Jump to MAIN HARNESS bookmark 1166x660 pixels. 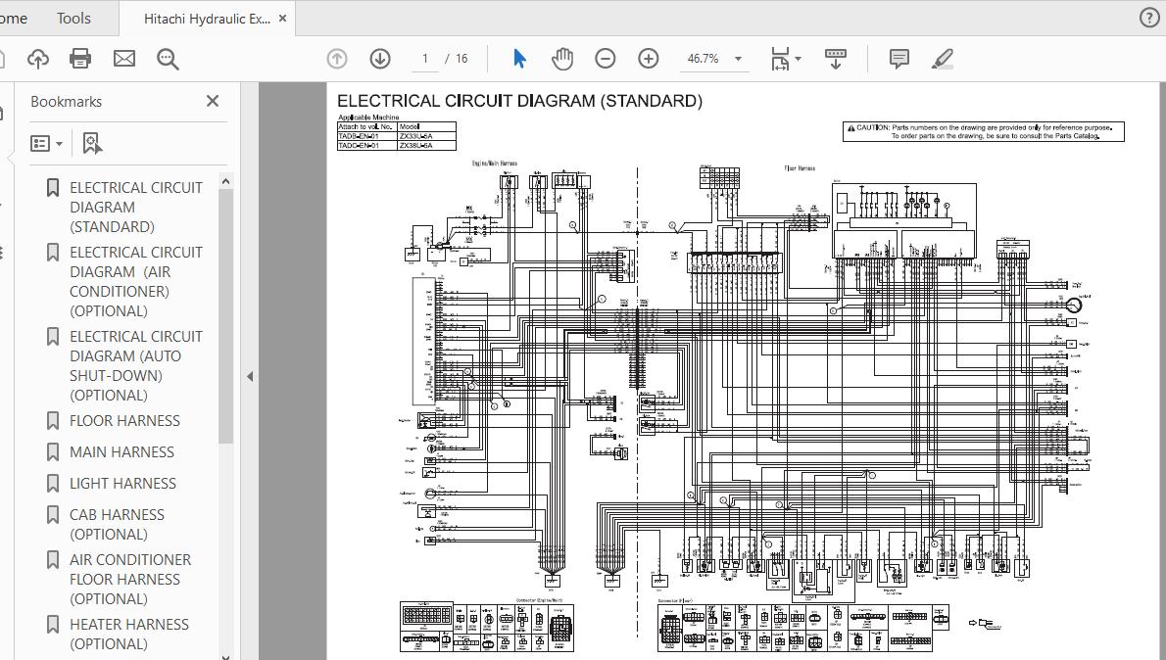pyautogui.click(x=121, y=452)
